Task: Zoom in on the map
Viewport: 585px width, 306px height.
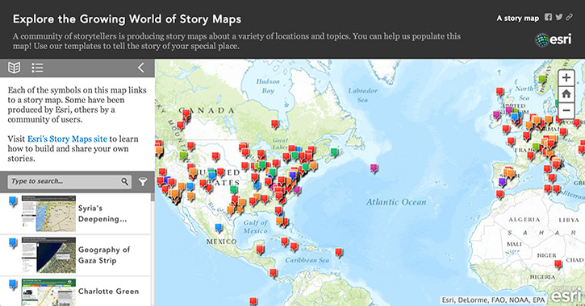Action: pos(566,77)
